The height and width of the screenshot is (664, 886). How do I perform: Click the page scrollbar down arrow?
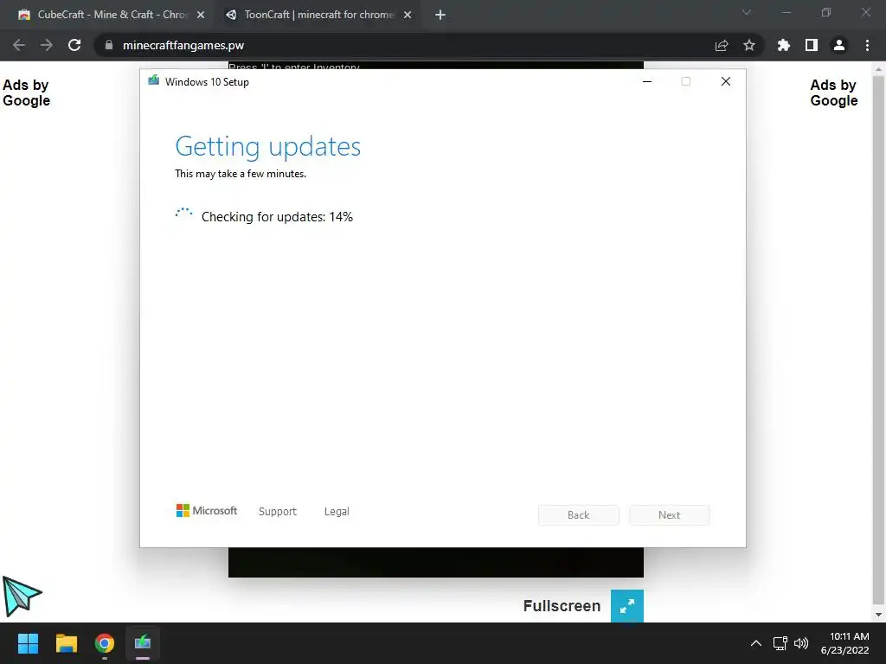[x=878, y=615]
